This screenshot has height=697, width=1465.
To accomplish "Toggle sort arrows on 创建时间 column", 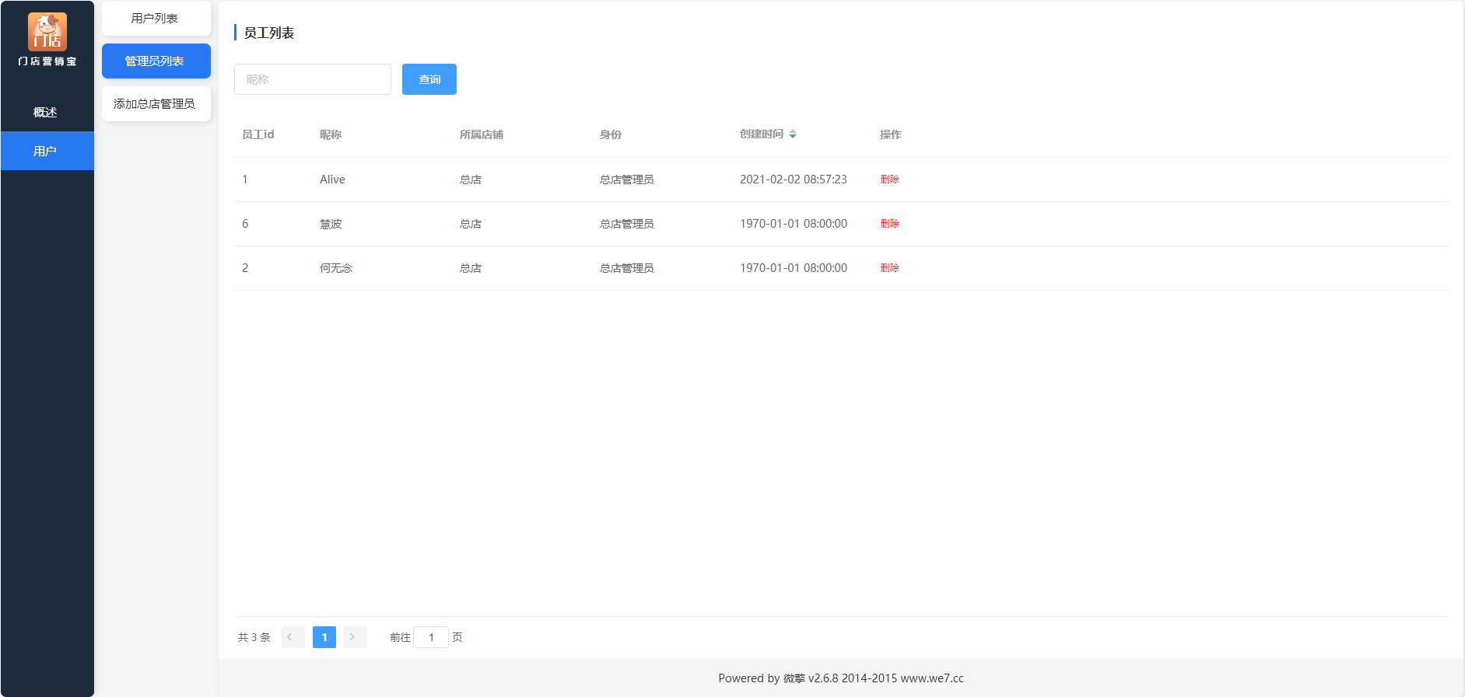I will click(793, 134).
